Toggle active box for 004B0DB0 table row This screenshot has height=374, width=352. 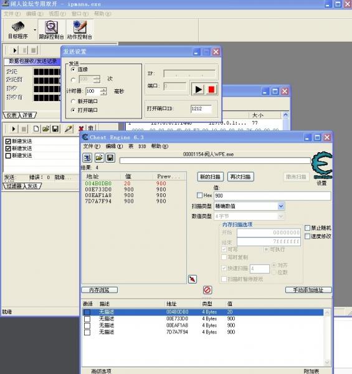tap(87, 312)
